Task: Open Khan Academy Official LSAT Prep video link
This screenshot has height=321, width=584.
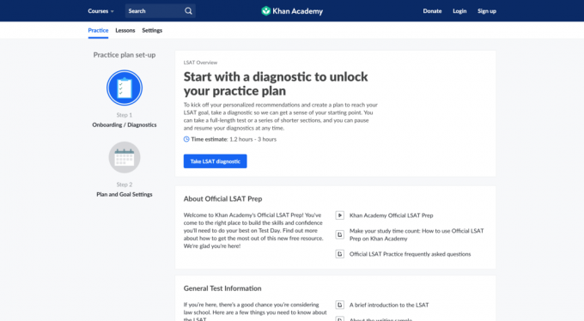Action: click(x=391, y=215)
